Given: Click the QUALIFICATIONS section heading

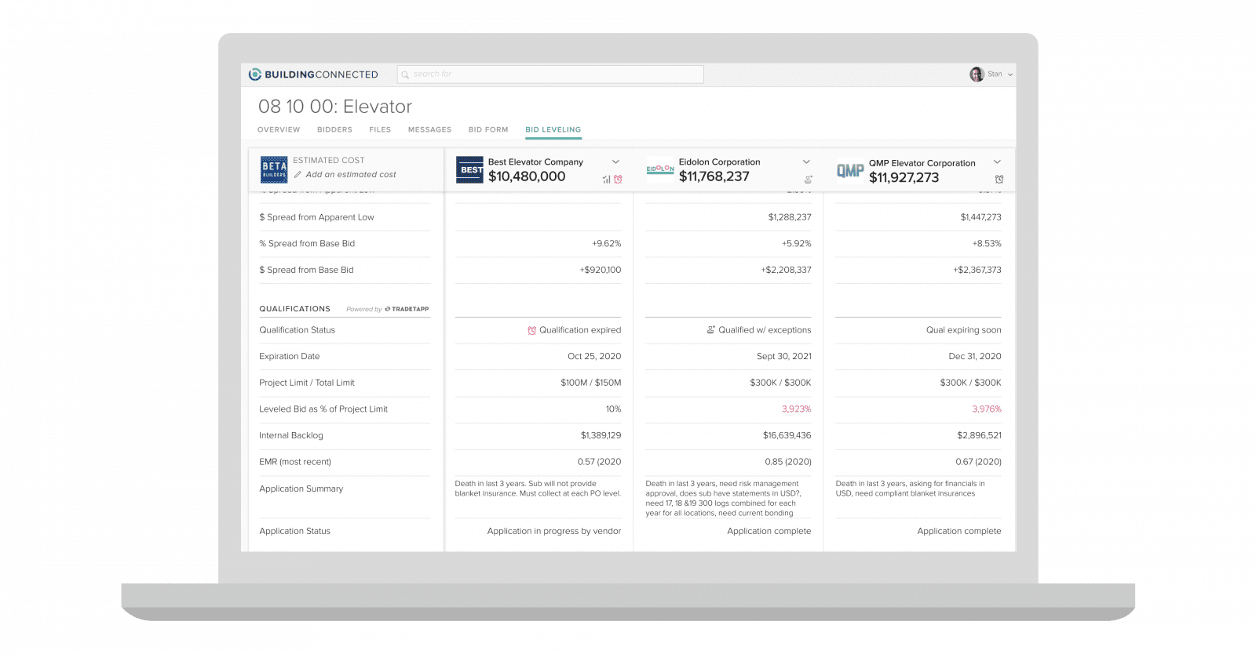Looking at the screenshot, I should pos(294,309).
